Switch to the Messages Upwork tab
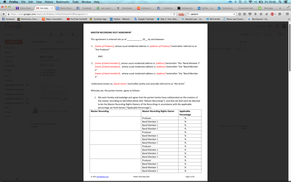The width and height of the screenshot is (291, 182). (x=266, y=8)
